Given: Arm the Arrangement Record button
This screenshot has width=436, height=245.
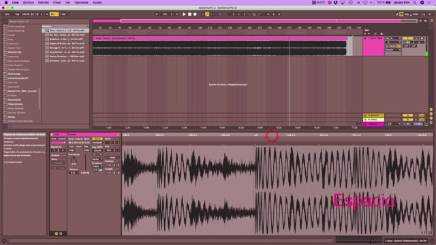Looking at the screenshot, I should [195, 14].
